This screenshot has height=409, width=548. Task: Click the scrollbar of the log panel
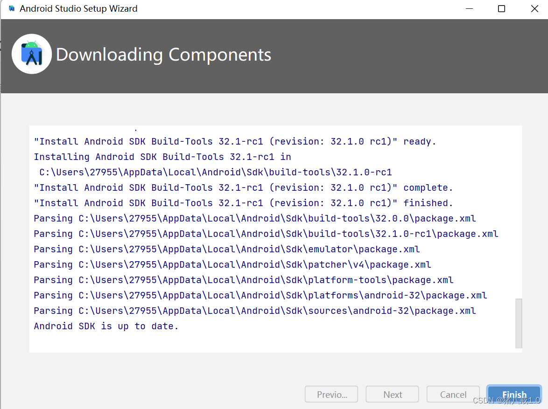[x=518, y=322]
